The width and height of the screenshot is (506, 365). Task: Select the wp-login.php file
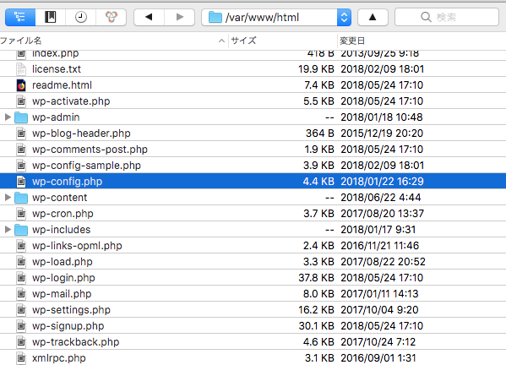point(63,278)
